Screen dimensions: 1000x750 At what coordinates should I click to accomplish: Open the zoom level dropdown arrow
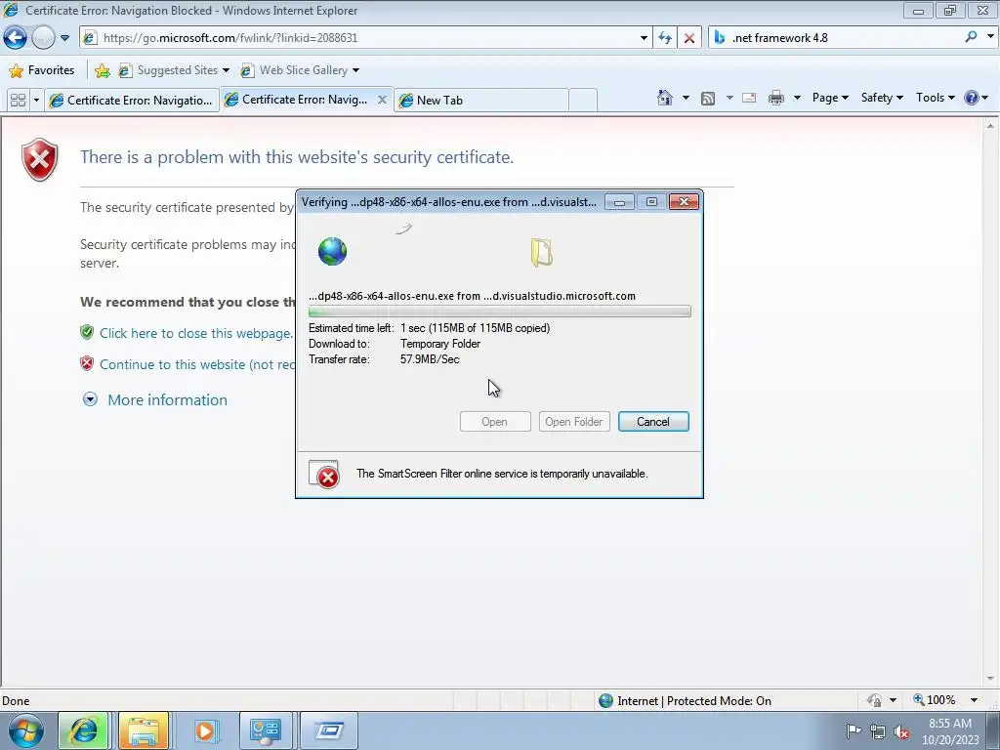coord(974,700)
